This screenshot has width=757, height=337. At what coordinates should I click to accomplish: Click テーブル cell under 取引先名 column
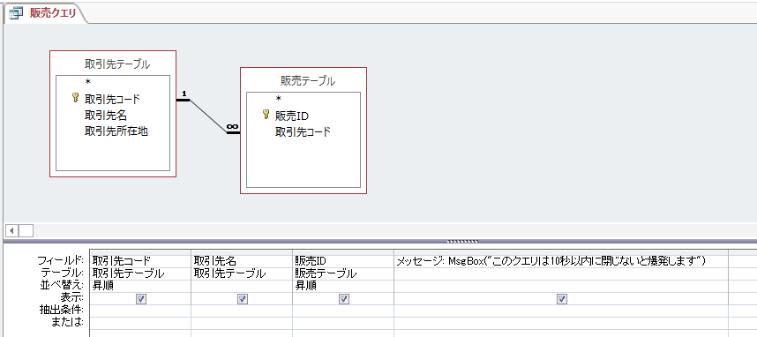tap(242, 273)
